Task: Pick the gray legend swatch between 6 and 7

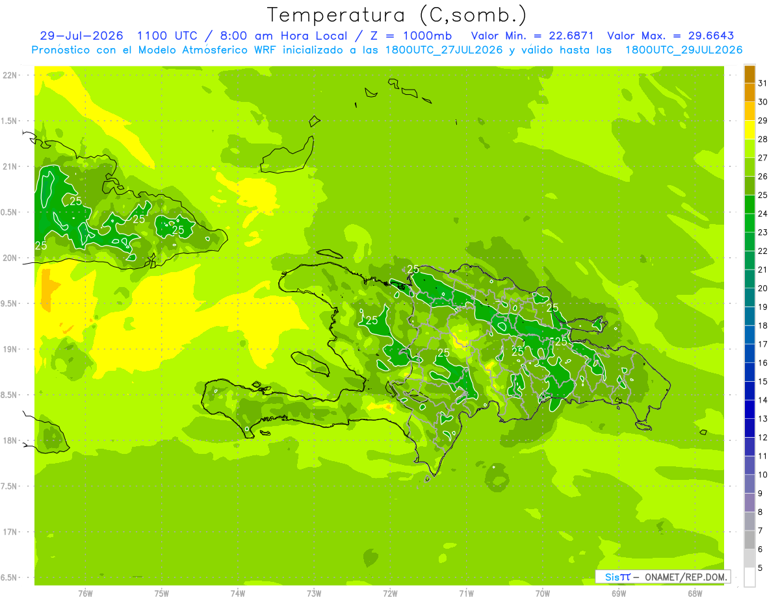Action: click(749, 540)
